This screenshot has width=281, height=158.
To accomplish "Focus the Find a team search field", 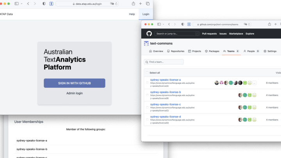I will point(164,62).
